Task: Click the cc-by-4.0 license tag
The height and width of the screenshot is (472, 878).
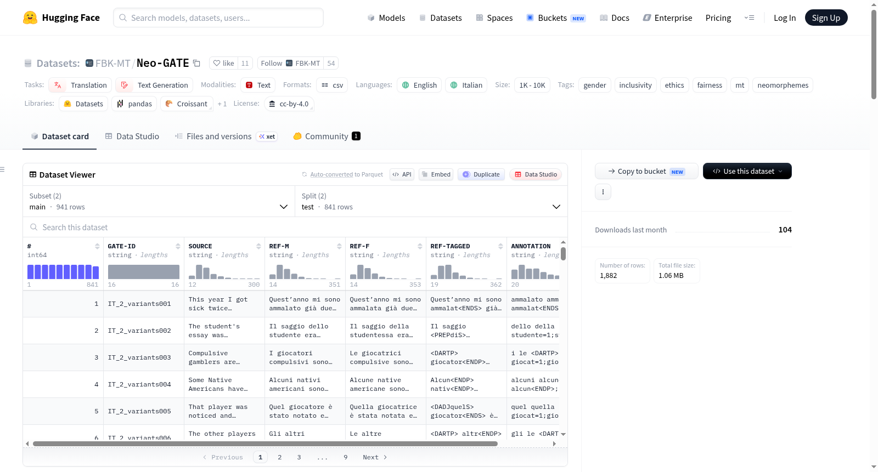Action: tap(289, 104)
